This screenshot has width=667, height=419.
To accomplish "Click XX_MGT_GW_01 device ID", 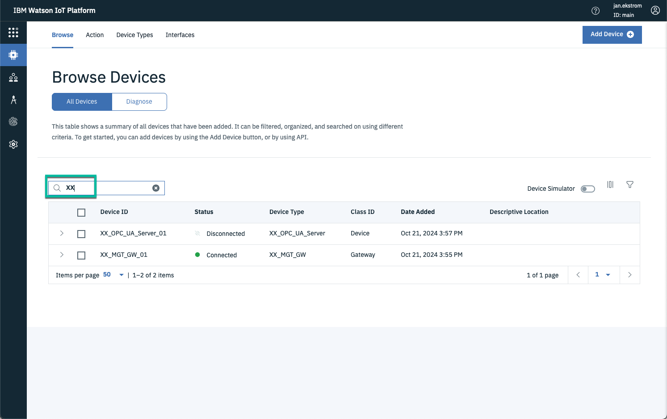I will 124,255.
